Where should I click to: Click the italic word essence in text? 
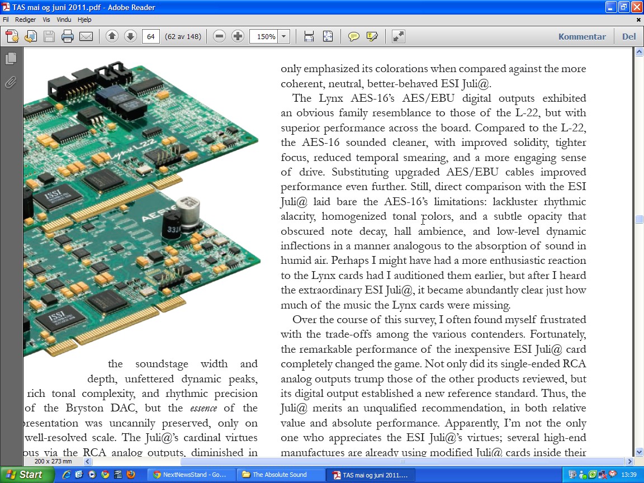coord(203,408)
